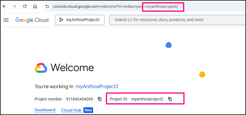Click the New badge beside Cloud Hub
This screenshot has width=246, height=115.
tap(88, 110)
